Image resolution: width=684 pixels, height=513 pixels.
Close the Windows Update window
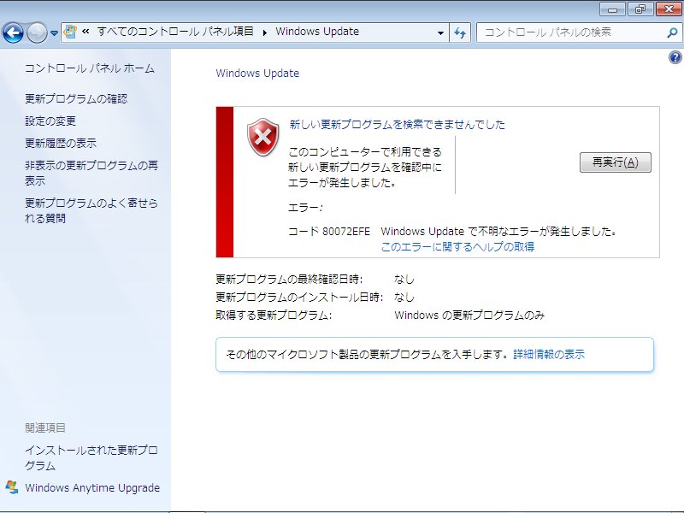[x=669, y=9]
